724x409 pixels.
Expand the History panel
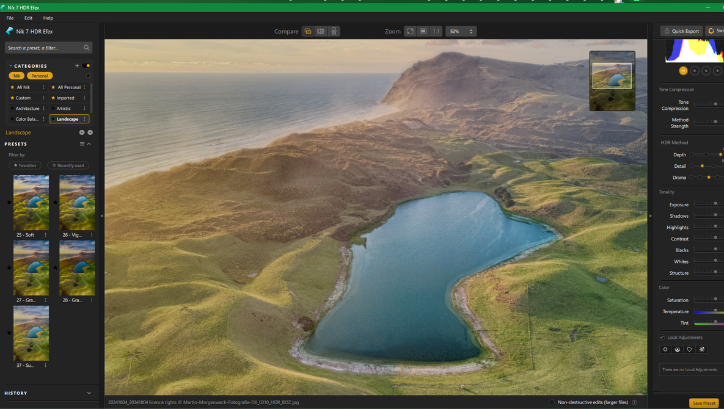[x=89, y=393]
